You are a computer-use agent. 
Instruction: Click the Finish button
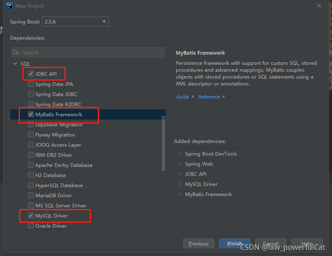[235, 243]
